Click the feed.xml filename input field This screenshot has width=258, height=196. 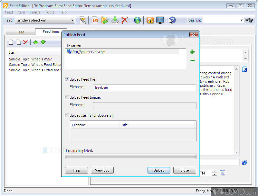pyautogui.click(x=145, y=88)
